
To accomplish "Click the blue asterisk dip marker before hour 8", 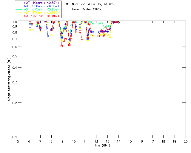I will [48, 36].
